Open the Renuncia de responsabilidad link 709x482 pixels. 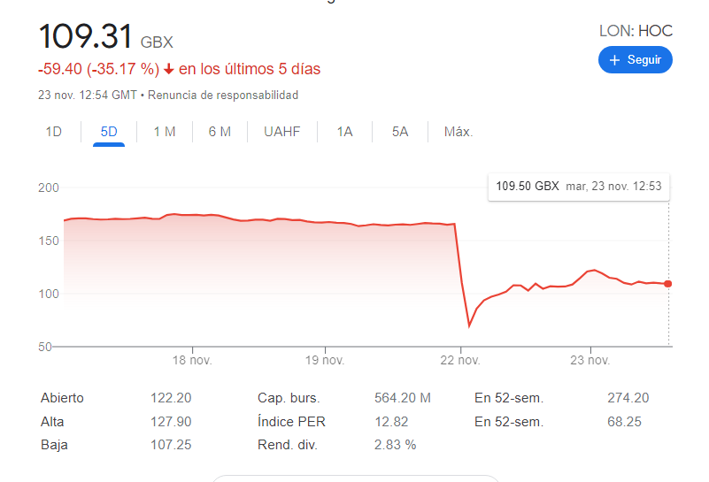tap(223, 96)
